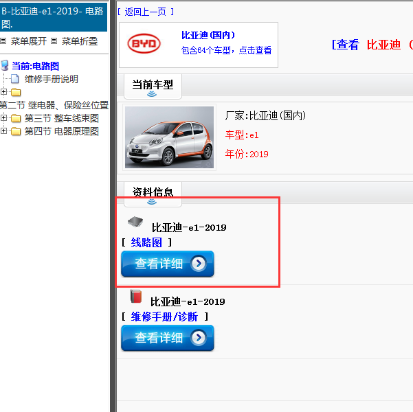Image resolution: width=413 pixels, height=412 pixels.
Task: Click folder icon for 第三节 整车线束图
Action: [x=16, y=119]
